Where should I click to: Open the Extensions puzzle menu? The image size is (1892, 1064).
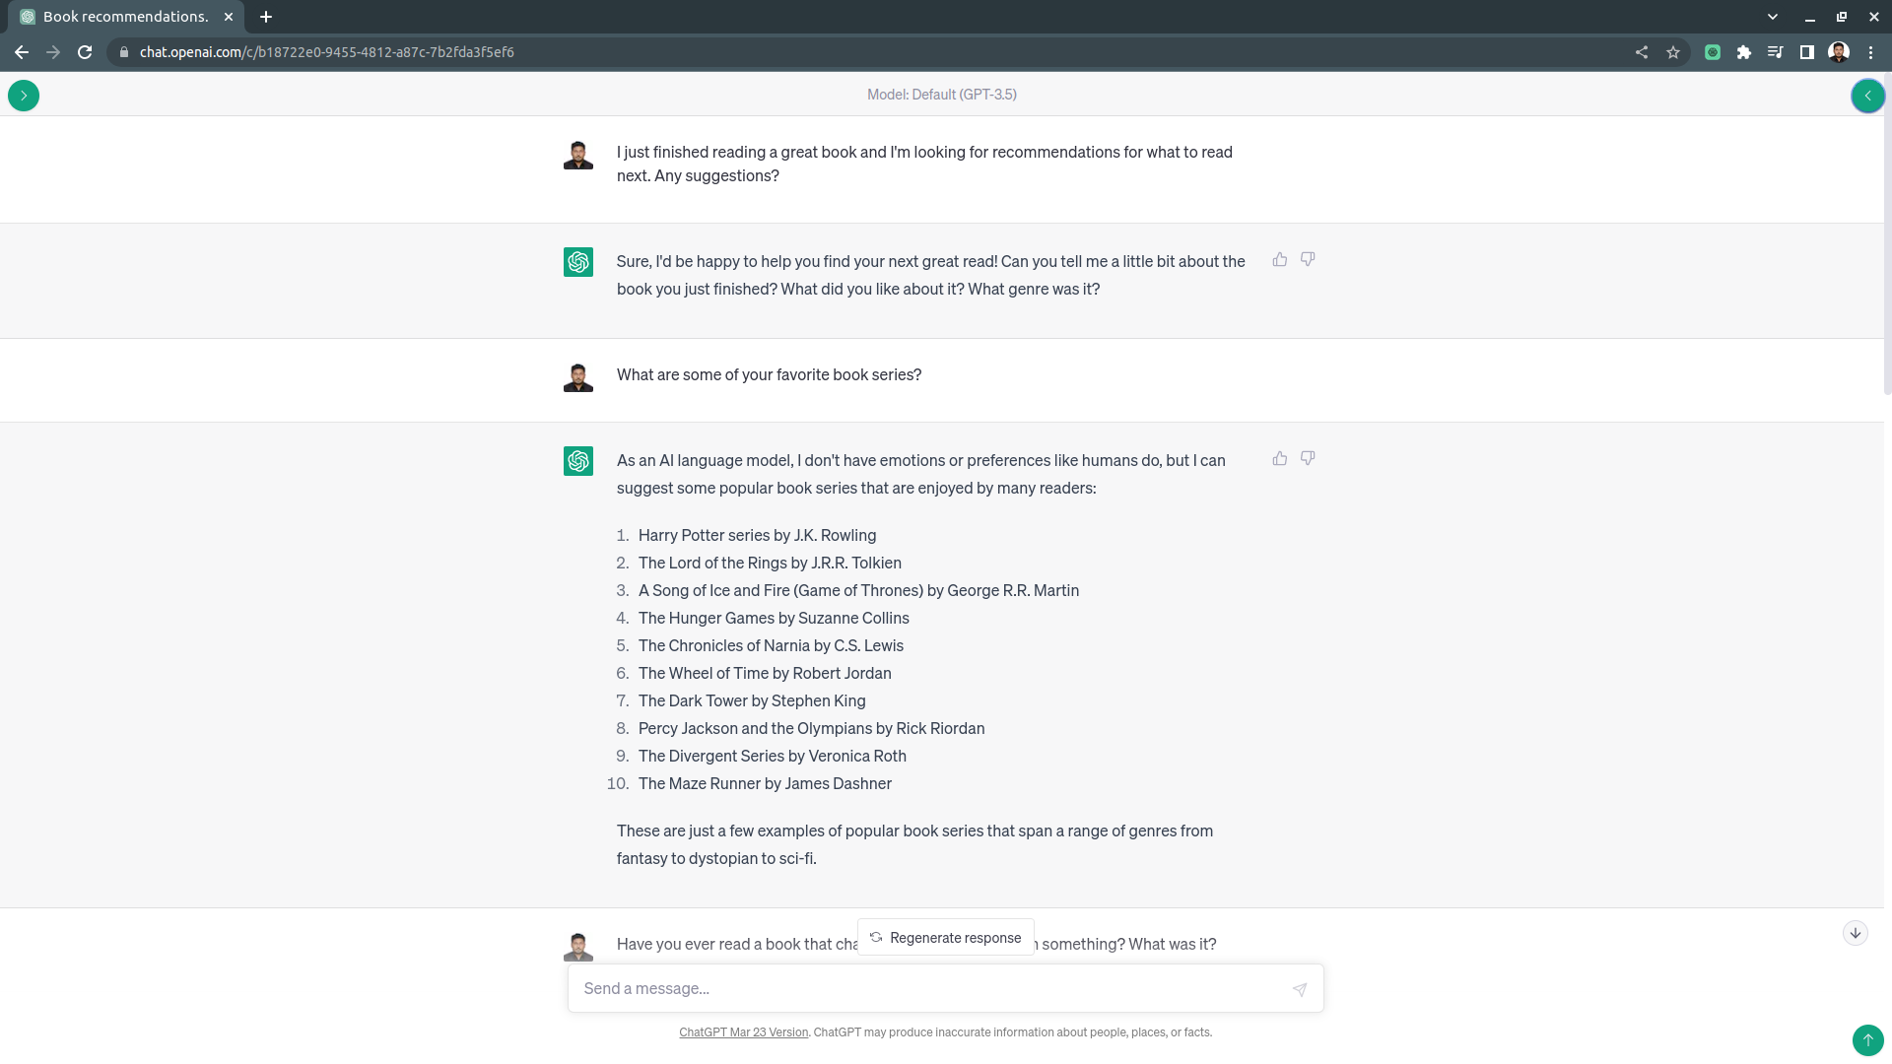[1744, 52]
